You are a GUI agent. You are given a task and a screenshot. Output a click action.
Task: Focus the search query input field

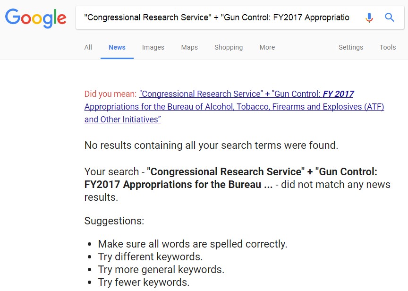217,18
